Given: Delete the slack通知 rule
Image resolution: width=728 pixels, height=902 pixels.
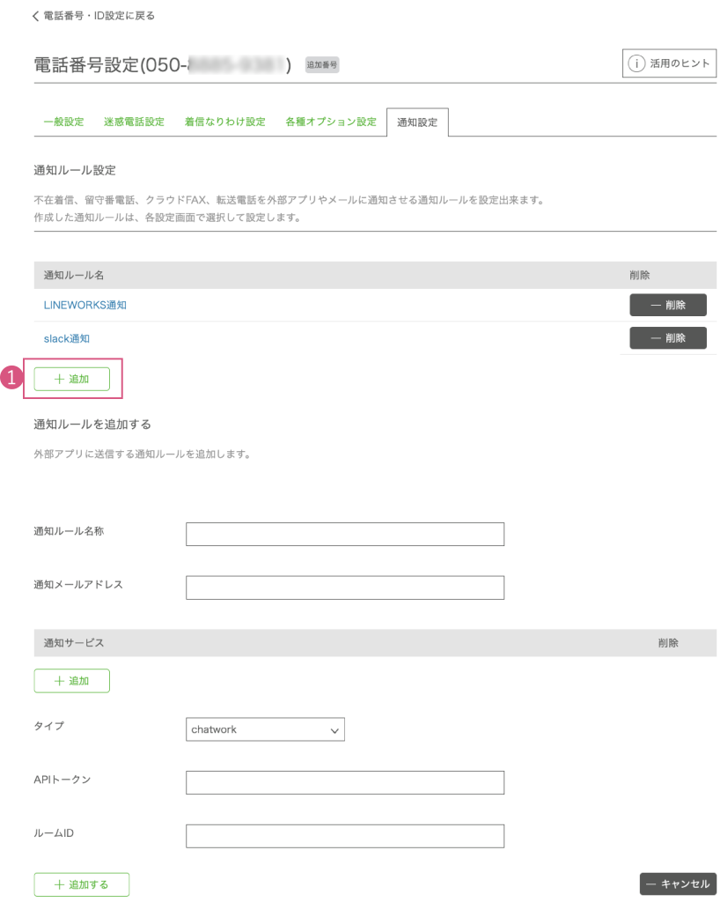Looking at the screenshot, I should [x=667, y=338].
